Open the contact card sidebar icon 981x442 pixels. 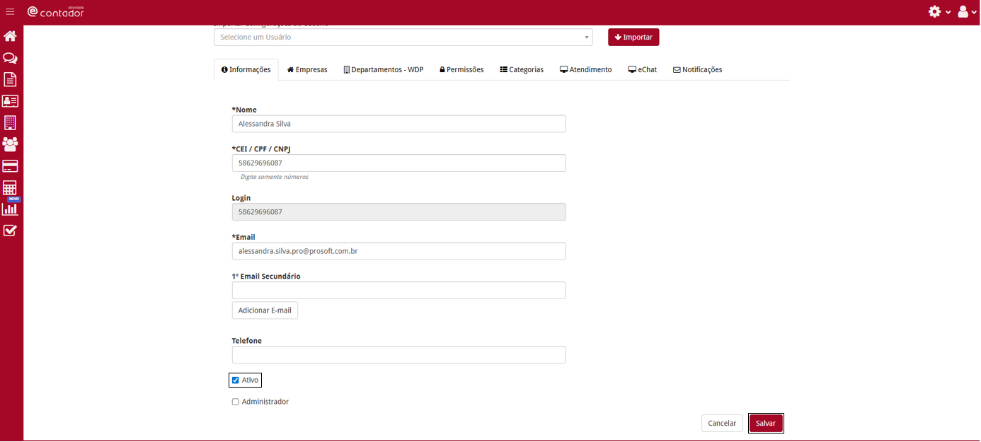click(x=10, y=101)
